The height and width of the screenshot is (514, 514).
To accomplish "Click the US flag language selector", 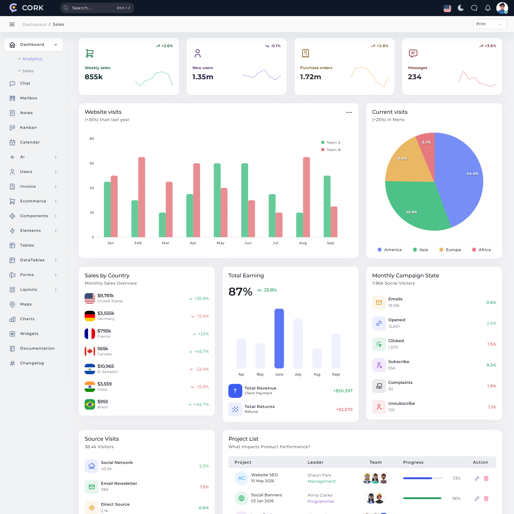I will pyautogui.click(x=447, y=8).
